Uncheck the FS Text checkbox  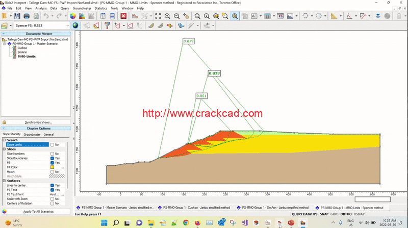pos(52,190)
